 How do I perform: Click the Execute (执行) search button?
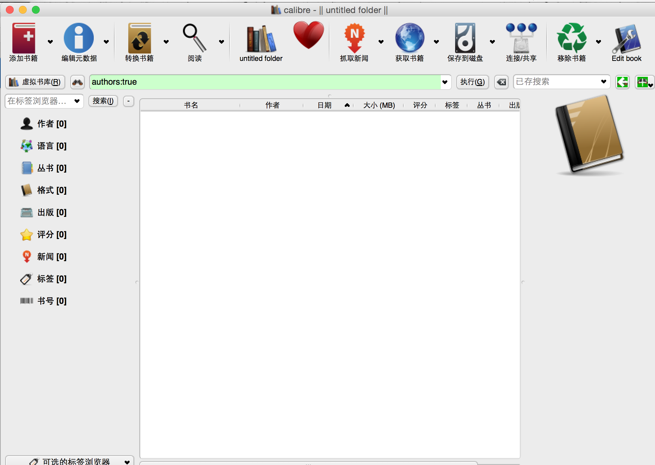472,82
